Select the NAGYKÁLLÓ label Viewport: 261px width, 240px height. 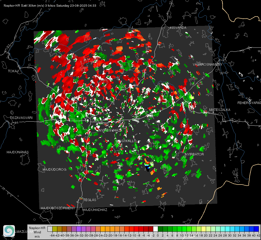pos(127,141)
